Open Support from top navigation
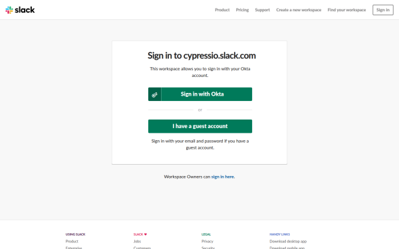This screenshot has height=249, width=399. pyautogui.click(x=263, y=10)
